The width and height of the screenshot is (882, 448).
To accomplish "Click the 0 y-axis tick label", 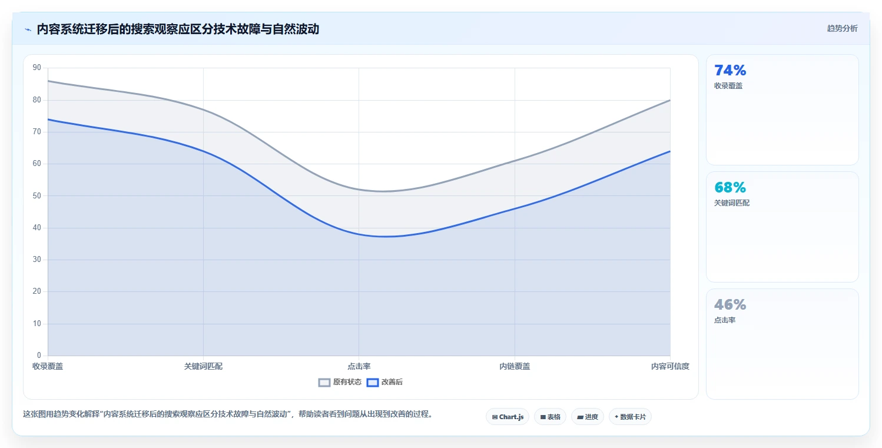I will click(39, 356).
